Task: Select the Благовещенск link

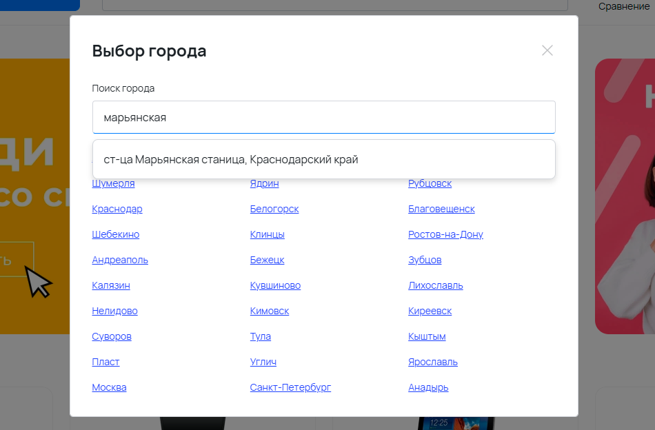Action: (x=441, y=209)
